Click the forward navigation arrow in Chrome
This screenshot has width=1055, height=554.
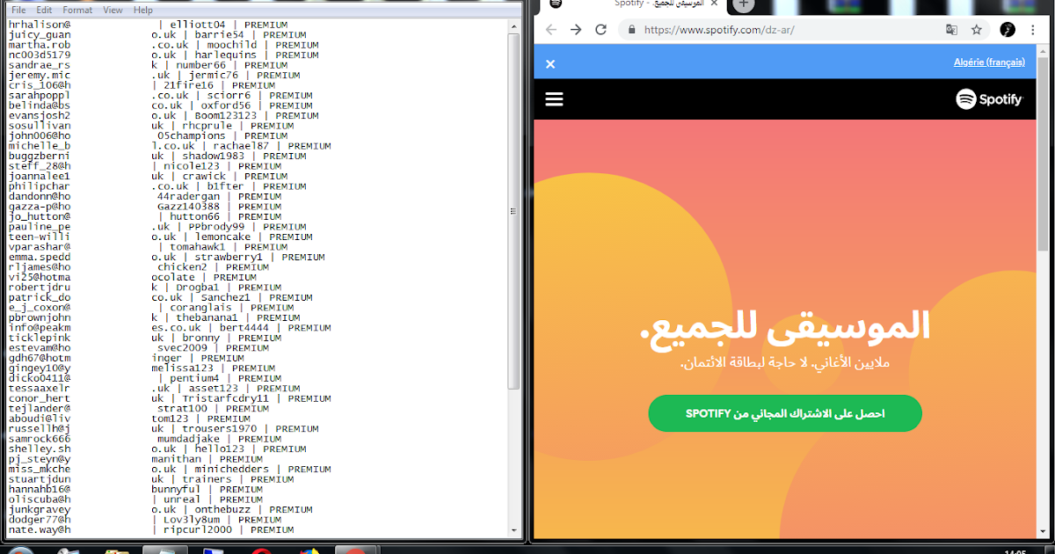pyautogui.click(x=575, y=29)
